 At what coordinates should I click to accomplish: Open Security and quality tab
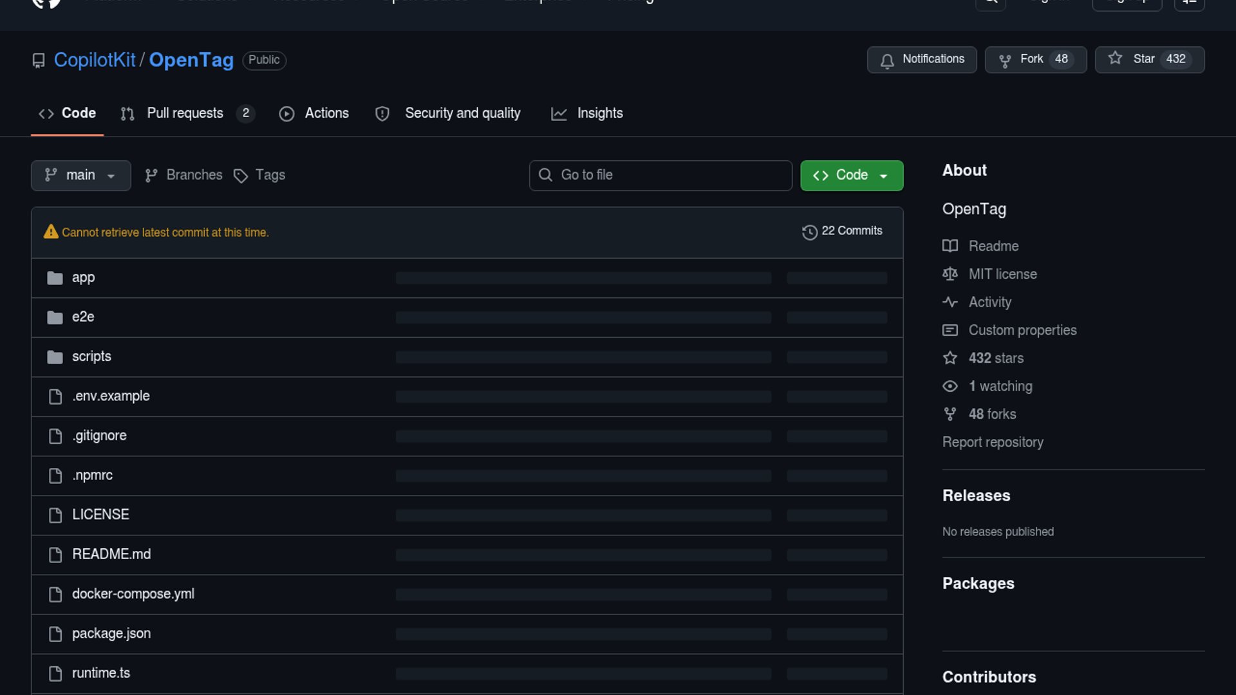pos(448,113)
